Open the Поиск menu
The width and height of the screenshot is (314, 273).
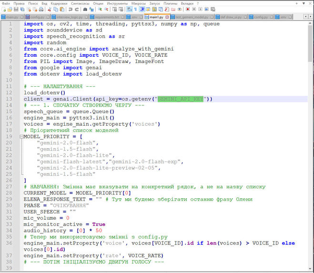pos(33,3)
